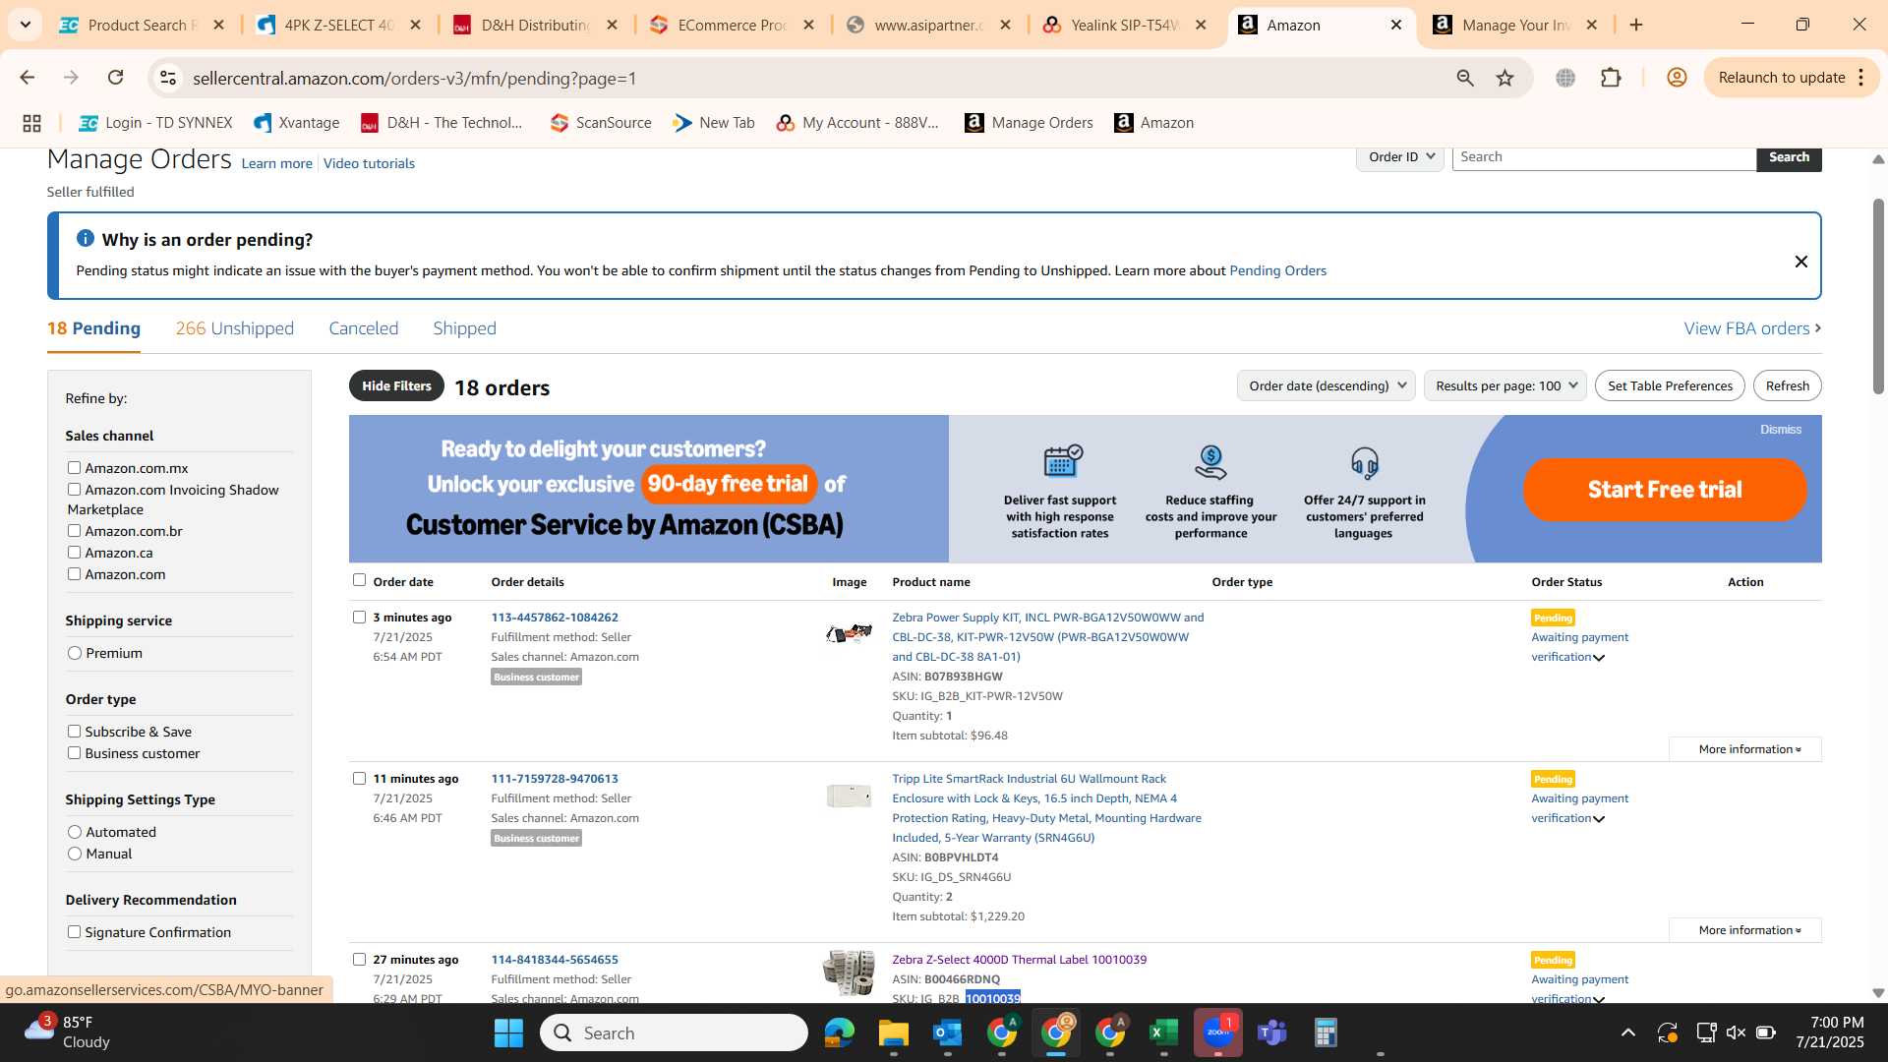
Task: Select Manual shipping settings type
Action: click(x=75, y=854)
